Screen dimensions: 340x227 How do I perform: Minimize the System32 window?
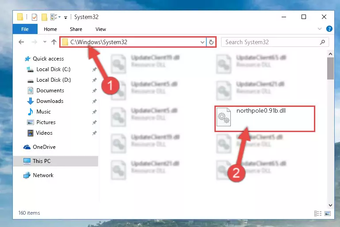tap(283, 17)
